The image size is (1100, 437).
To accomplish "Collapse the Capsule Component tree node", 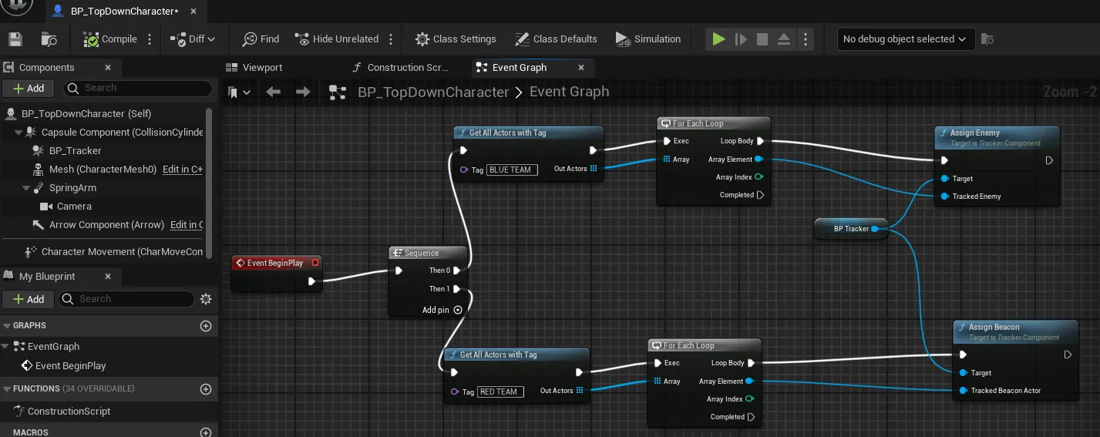I will (x=19, y=133).
